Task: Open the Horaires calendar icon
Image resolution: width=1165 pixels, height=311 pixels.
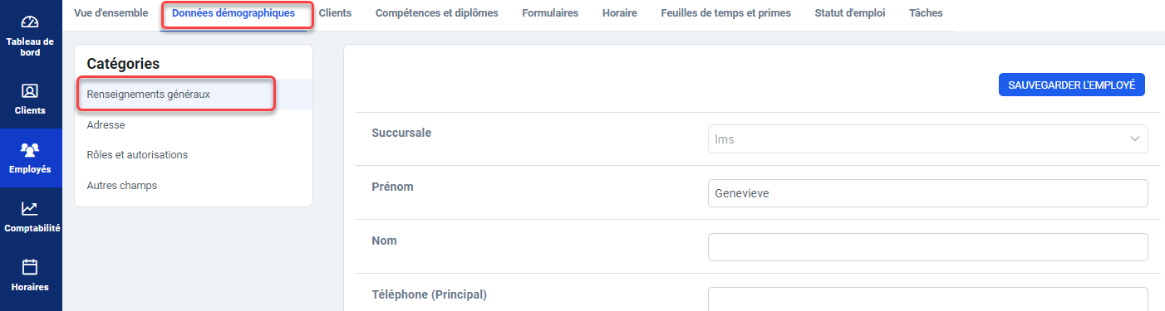Action: pos(30,267)
